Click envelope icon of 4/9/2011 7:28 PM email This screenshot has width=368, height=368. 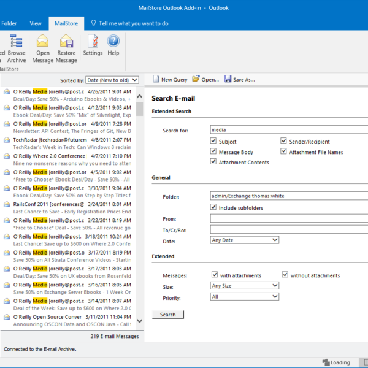coord(7,124)
